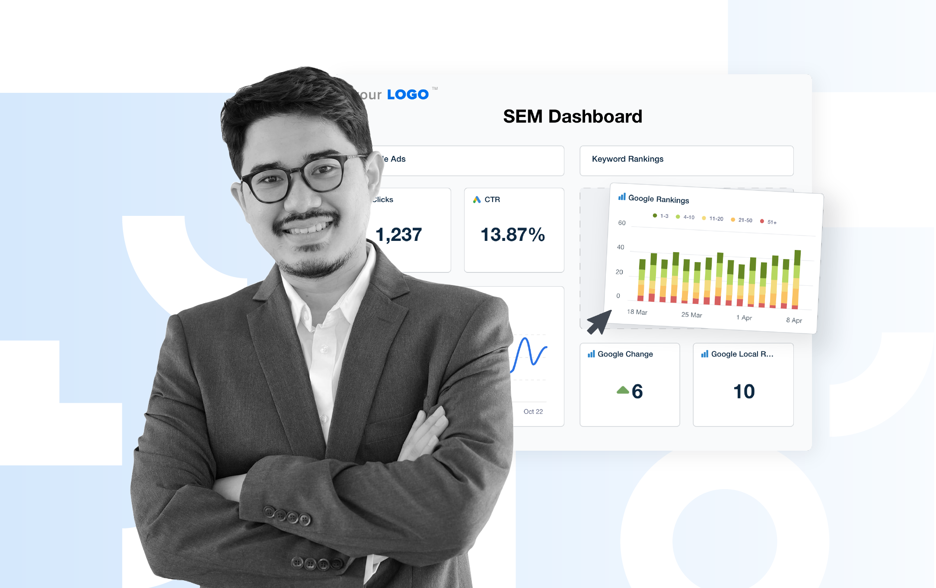Screen dimensions: 936x588
Task: Click the last stacked bar in Google Rankings
Action: tap(796, 279)
